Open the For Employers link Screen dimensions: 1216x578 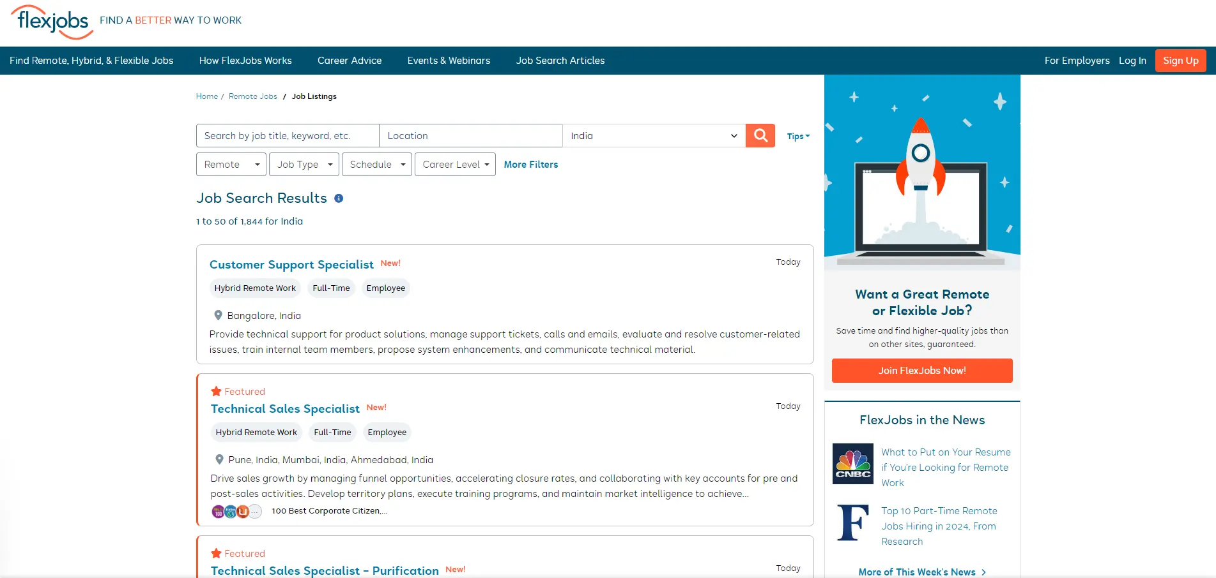(x=1077, y=61)
